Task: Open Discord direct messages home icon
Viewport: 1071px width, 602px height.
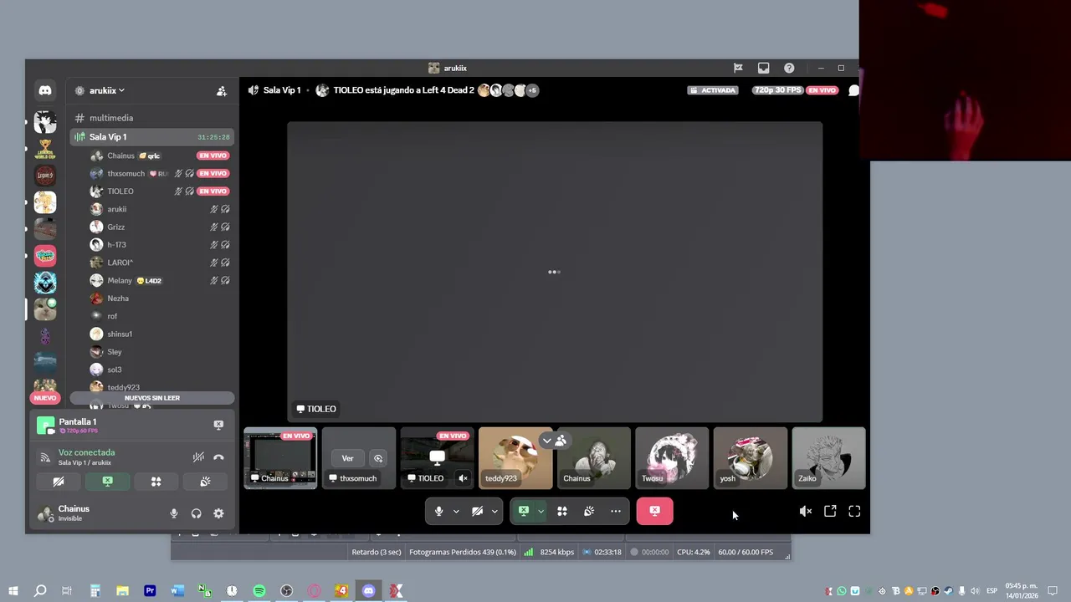Action: [45, 90]
